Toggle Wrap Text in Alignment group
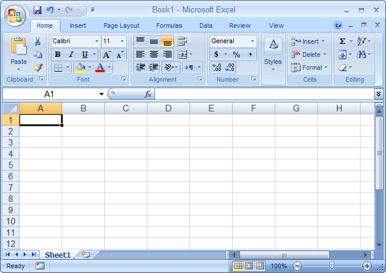This screenshot has height=273, width=386. pos(182,41)
